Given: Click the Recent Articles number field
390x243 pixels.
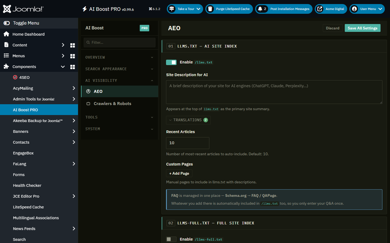Looking at the screenshot, I should 188,143.
